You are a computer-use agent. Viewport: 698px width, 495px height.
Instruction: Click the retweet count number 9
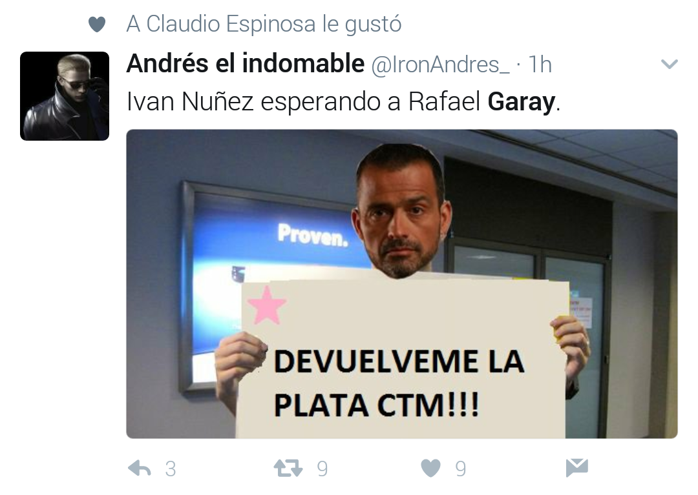coord(323,469)
